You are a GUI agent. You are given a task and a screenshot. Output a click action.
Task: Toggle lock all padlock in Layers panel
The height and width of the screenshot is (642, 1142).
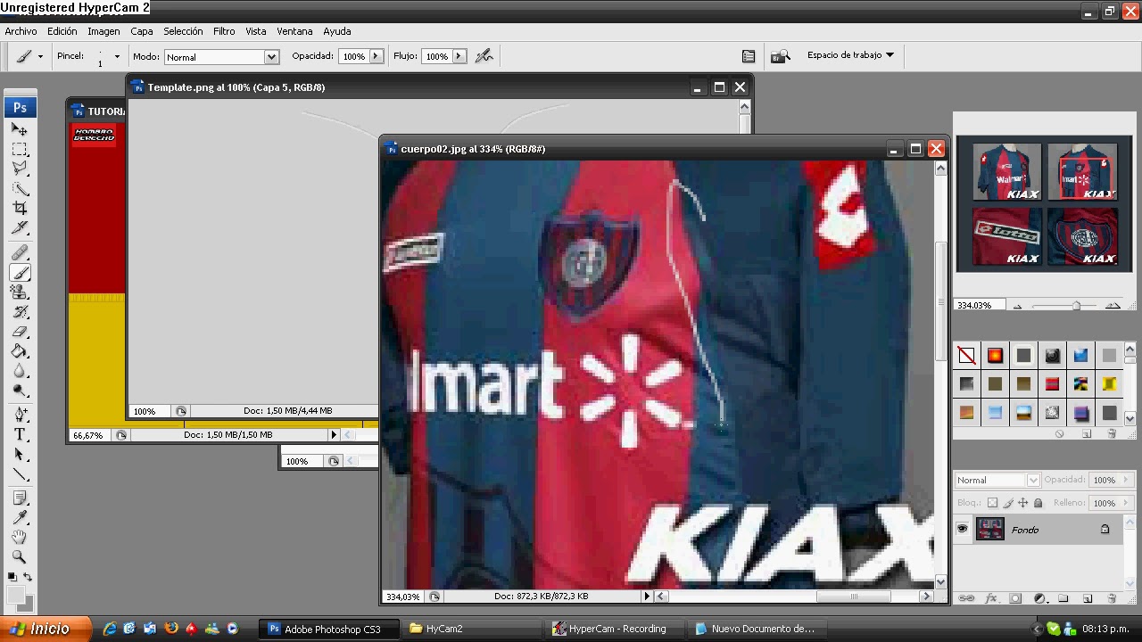coord(1039,503)
